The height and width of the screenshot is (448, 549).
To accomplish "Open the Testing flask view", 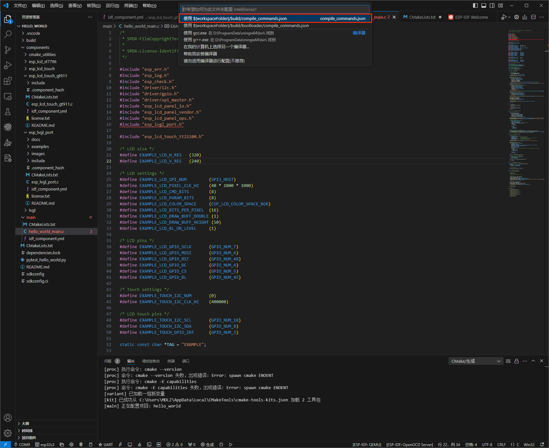I will click(x=8, y=112).
